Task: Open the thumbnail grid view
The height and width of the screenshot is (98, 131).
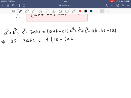Action: tap(8, 5)
